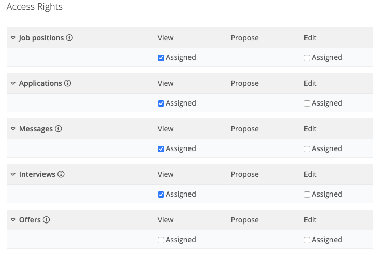The width and height of the screenshot is (377, 253).
Task: Enable Edit Assigned for Messages
Action: 307,149
